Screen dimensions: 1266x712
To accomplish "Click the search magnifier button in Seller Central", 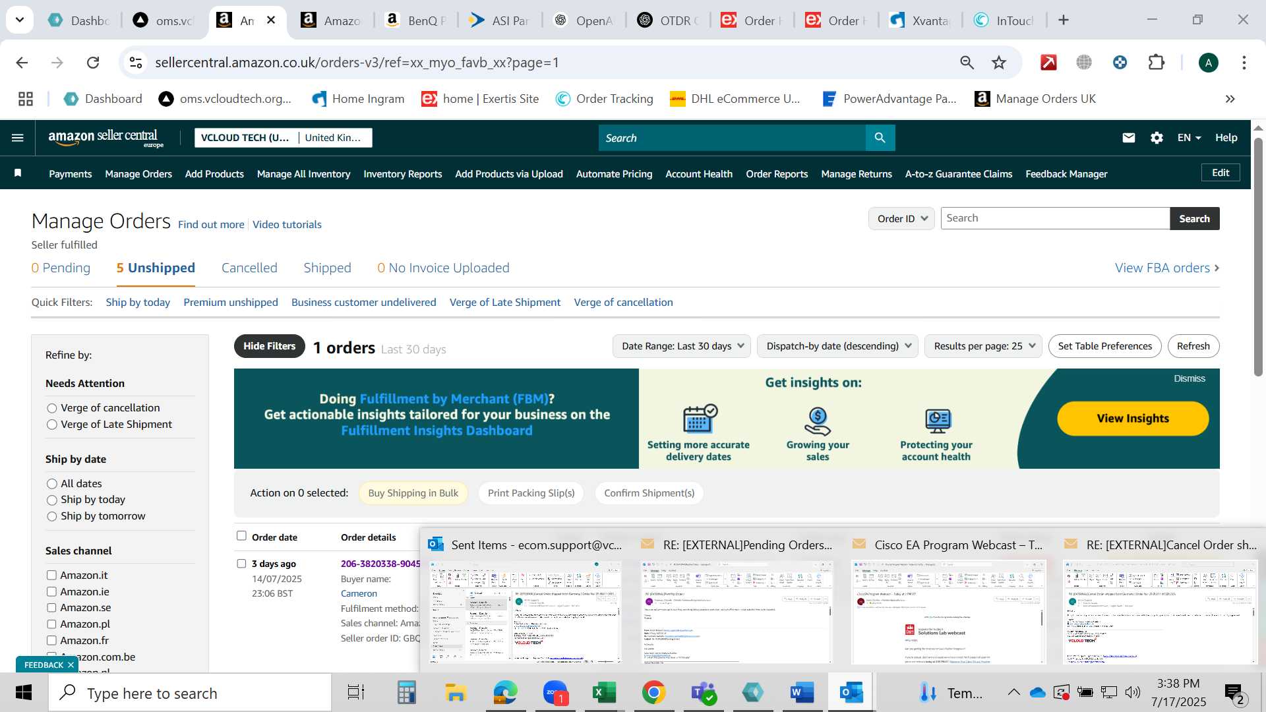I will (x=880, y=138).
